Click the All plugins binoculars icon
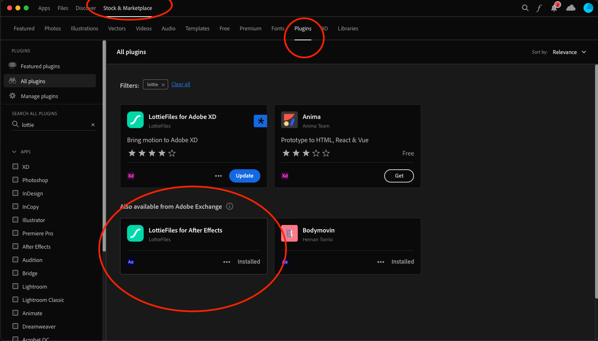The height and width of the screenshot is (341, 598). pyautogui.click(x=12, y=81)
